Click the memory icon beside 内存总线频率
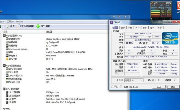180x110 pixels. point(7,79)
